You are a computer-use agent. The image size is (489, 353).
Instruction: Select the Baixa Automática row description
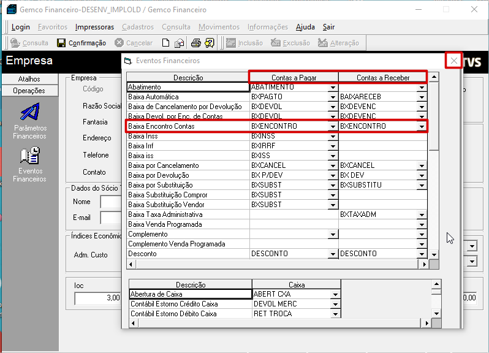click(x=188, y=97)
